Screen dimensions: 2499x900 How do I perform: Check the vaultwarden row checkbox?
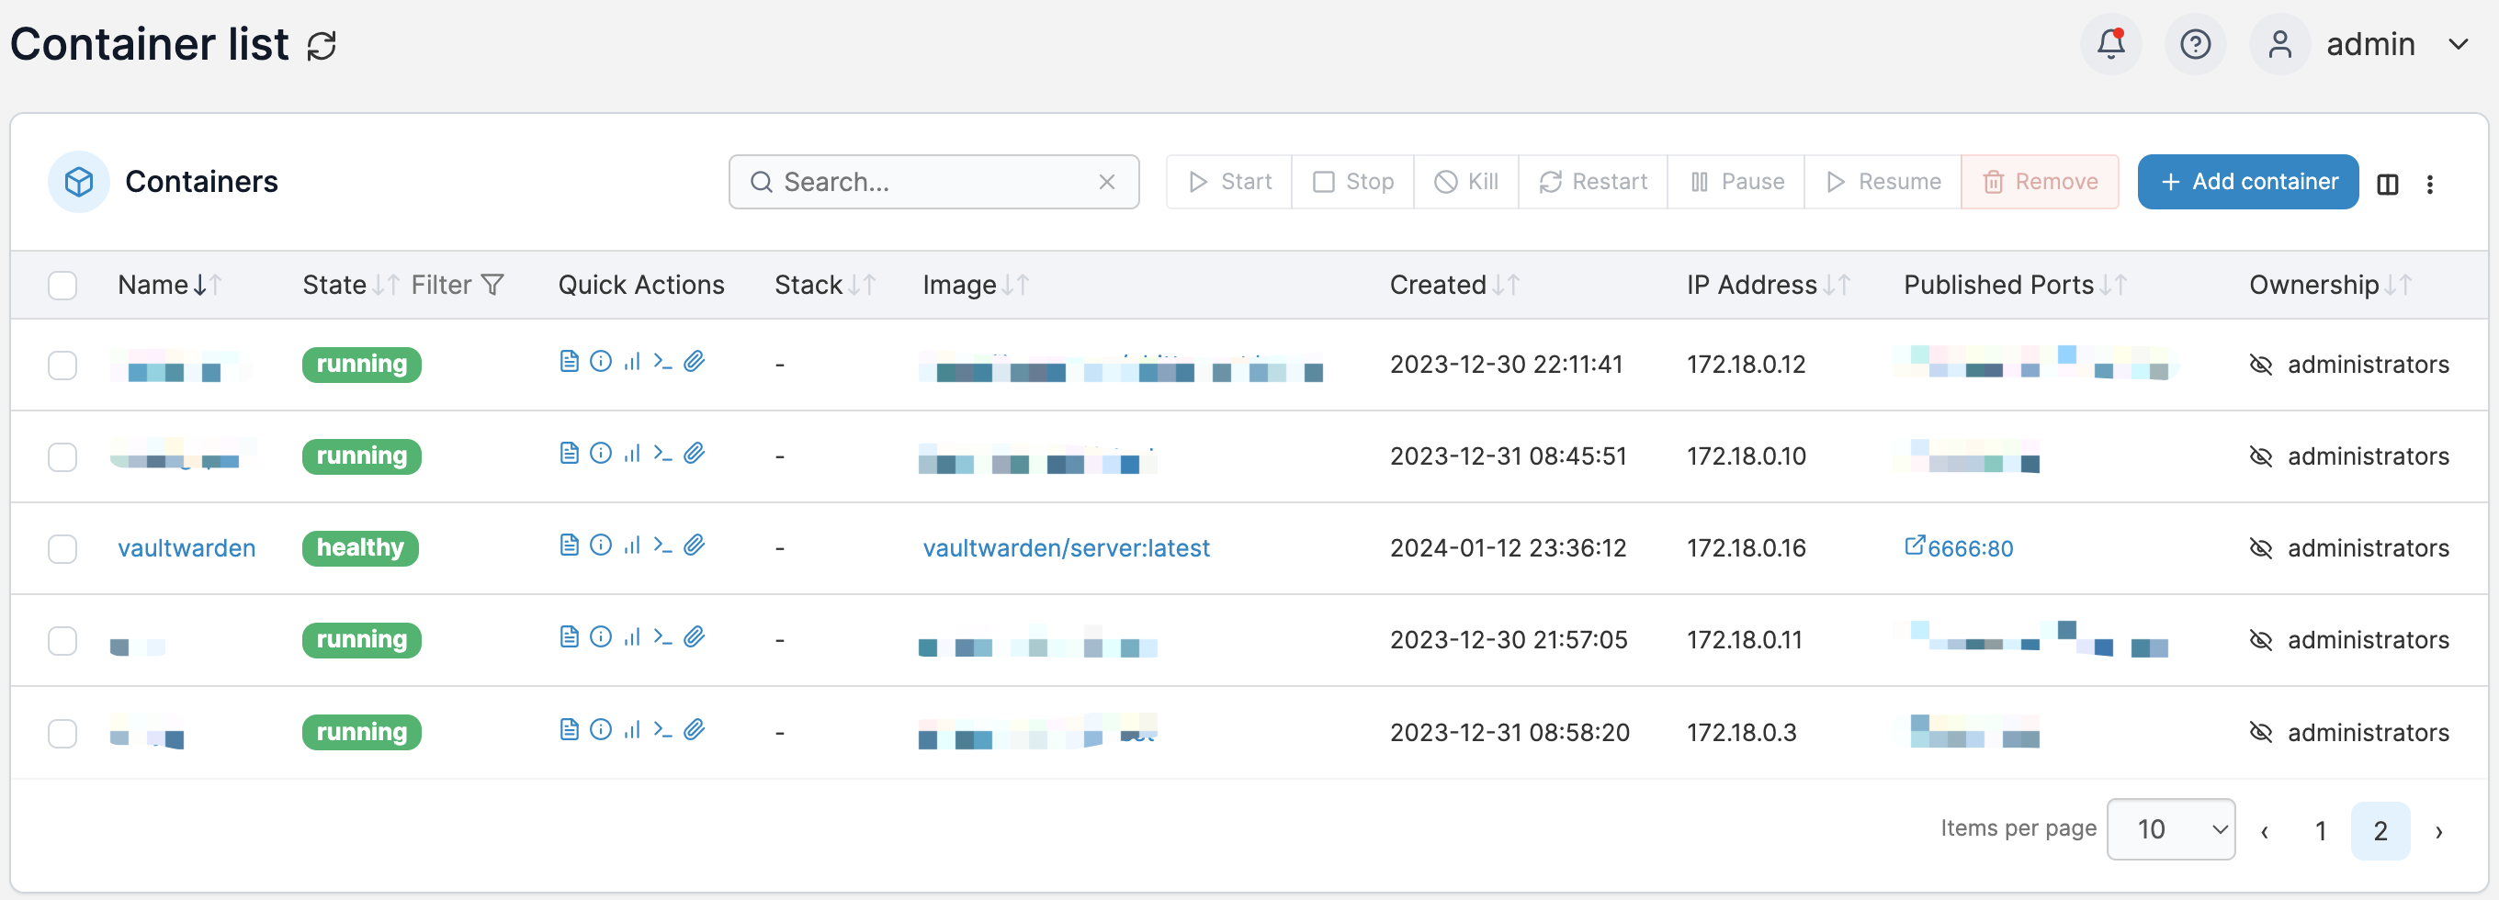coord(63,549)
